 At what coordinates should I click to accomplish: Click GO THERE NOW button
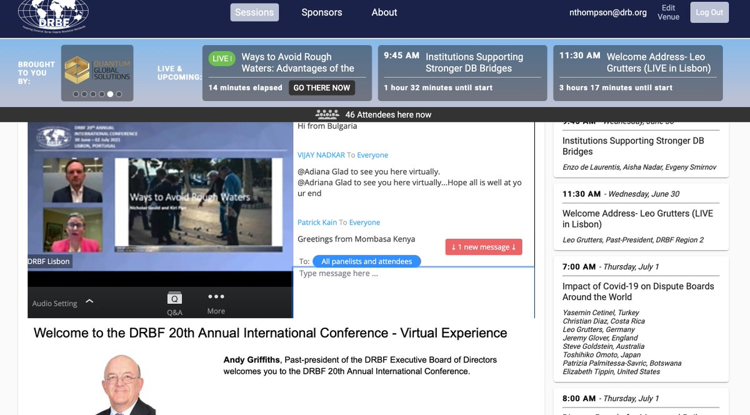click(x=322, y=88)
